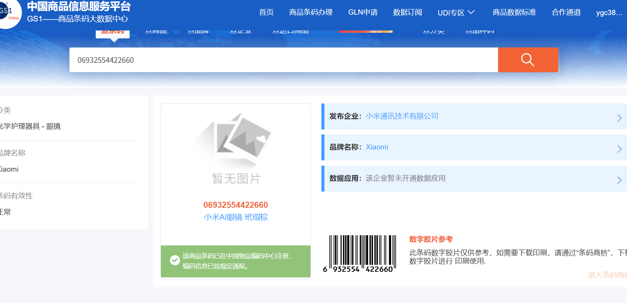
Task: Go to 首页 in the top navigation
Action: pyautogui.click(x=266, y=12)
